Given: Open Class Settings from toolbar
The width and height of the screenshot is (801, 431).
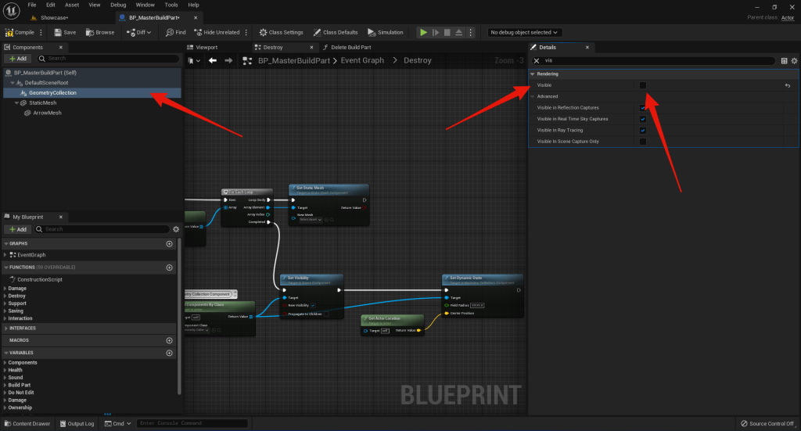Looking at the screenshot, I should click(281, 32).
